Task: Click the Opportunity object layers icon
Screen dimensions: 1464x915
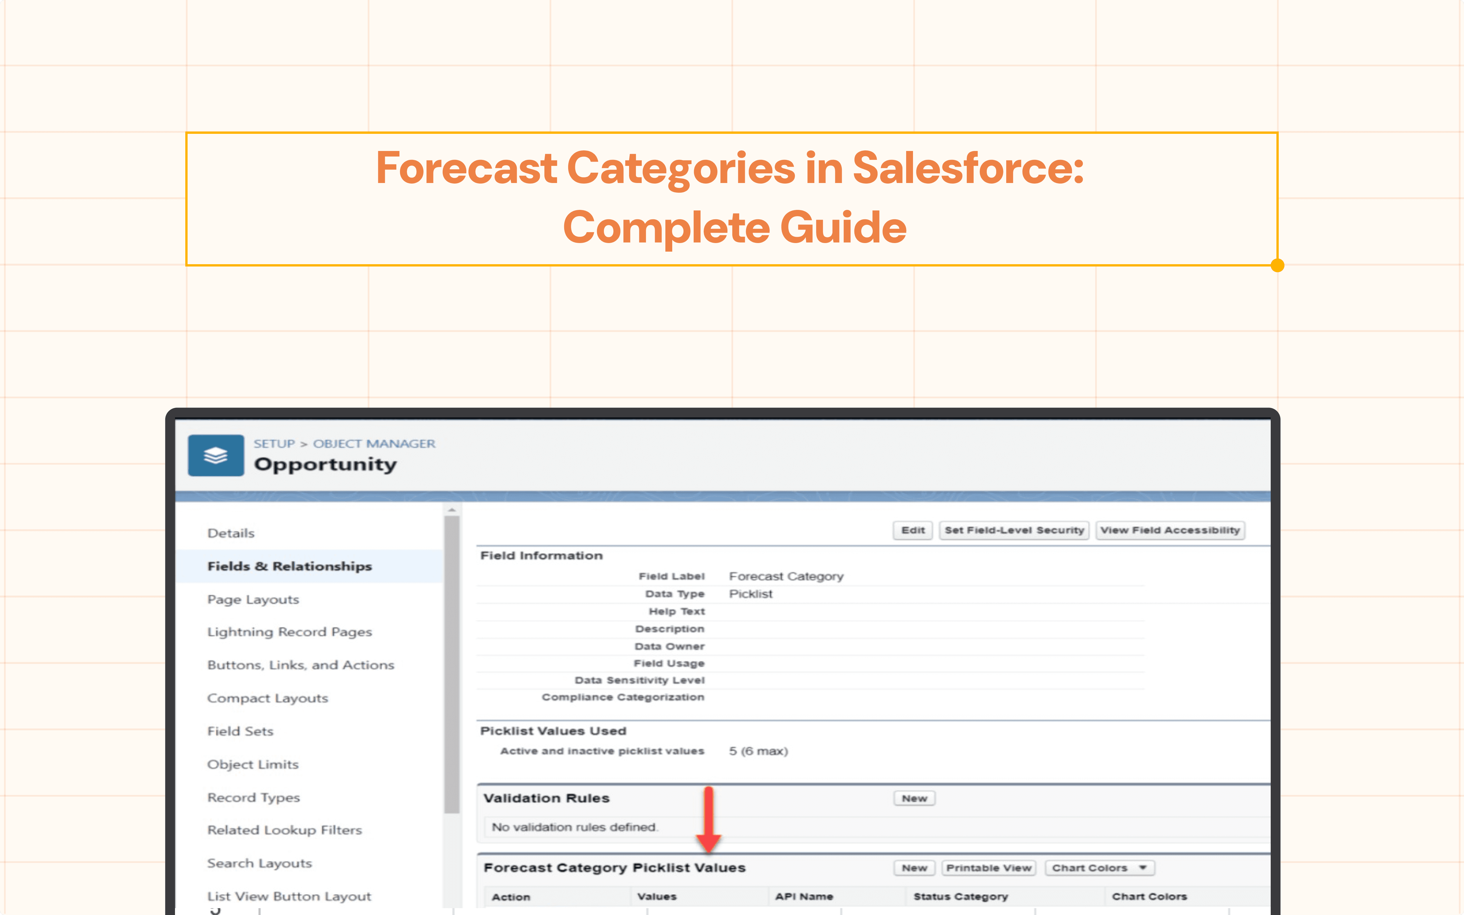Action: (x=216, y=455)
